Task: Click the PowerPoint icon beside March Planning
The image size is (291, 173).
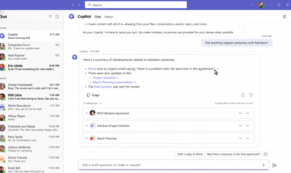Action: point(93,138)
